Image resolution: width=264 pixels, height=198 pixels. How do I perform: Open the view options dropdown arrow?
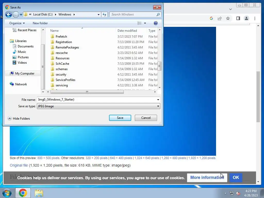[145, 23]
